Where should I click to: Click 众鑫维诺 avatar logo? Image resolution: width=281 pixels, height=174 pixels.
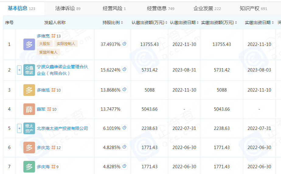coord(29,70)
